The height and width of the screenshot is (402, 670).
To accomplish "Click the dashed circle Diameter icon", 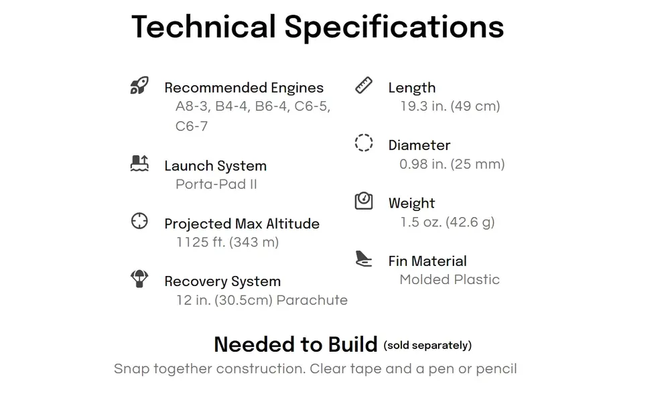I will pos(364,143).
